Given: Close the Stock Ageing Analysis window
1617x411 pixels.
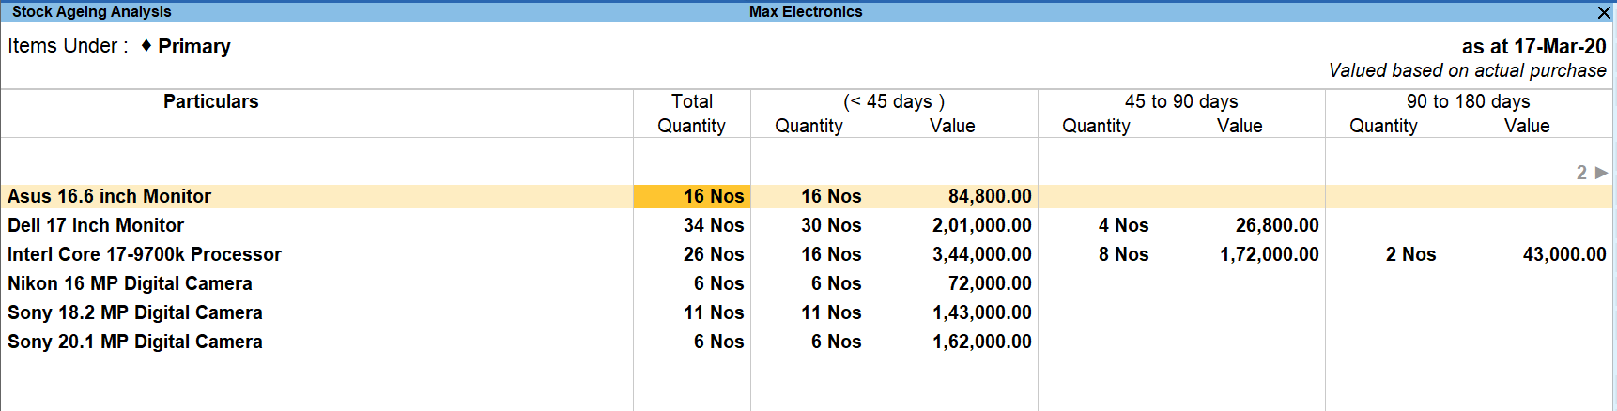Looking at the screenshot, I should point(1605,12).
